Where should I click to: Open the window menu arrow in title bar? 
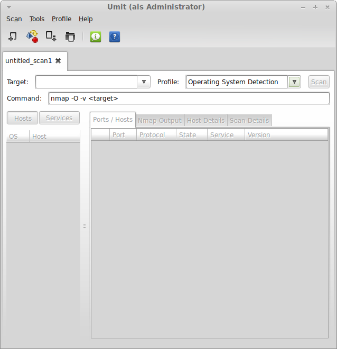click(x=9, y=7)
